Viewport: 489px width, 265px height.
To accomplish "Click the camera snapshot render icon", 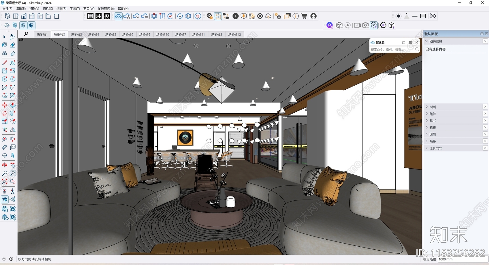I will point(366,25).
